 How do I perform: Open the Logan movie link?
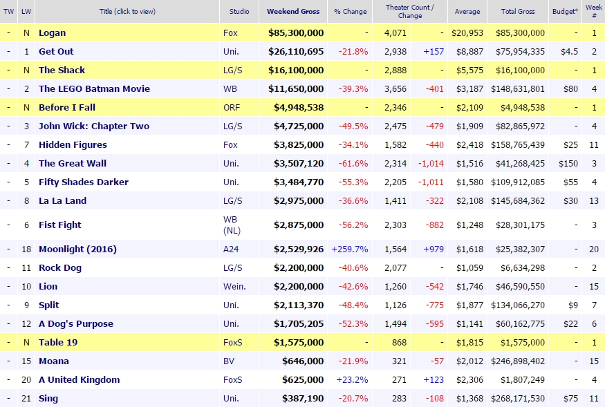click(52, 32)
